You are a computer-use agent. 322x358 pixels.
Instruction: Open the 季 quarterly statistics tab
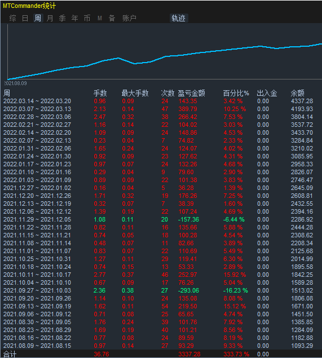tap(62, 18)
